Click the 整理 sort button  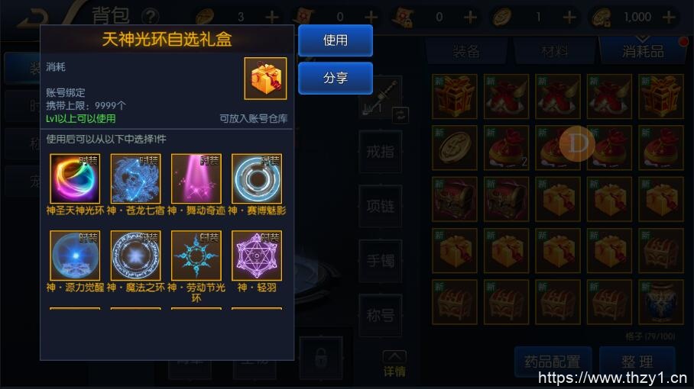click(x=637, y=362)
